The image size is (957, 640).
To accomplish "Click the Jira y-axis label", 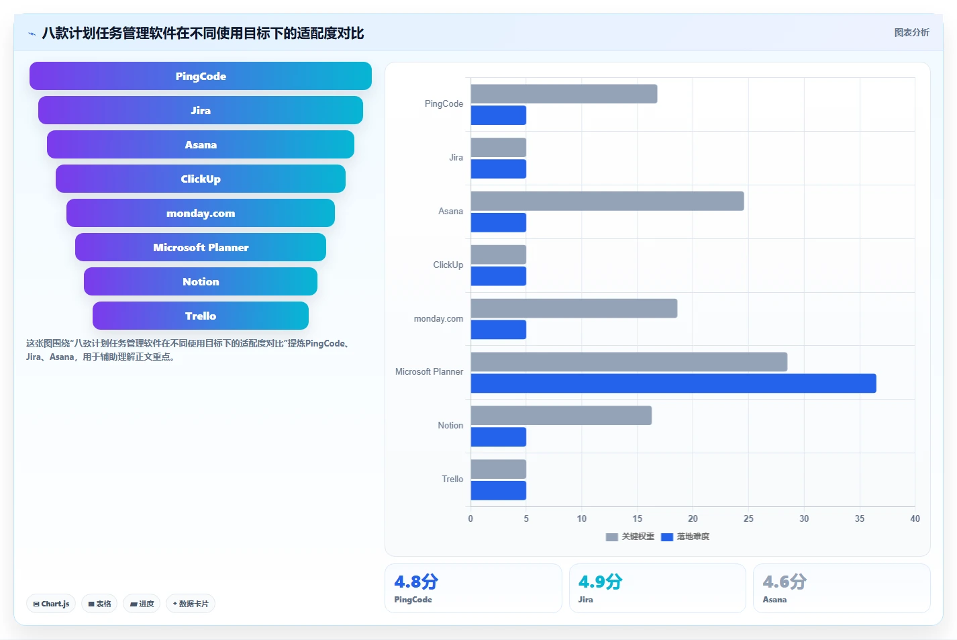I will coord(456,158).
